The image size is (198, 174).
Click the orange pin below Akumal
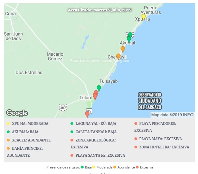point(123,49)
